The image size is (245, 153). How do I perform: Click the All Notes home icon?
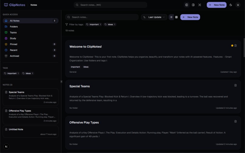point(6,21)
